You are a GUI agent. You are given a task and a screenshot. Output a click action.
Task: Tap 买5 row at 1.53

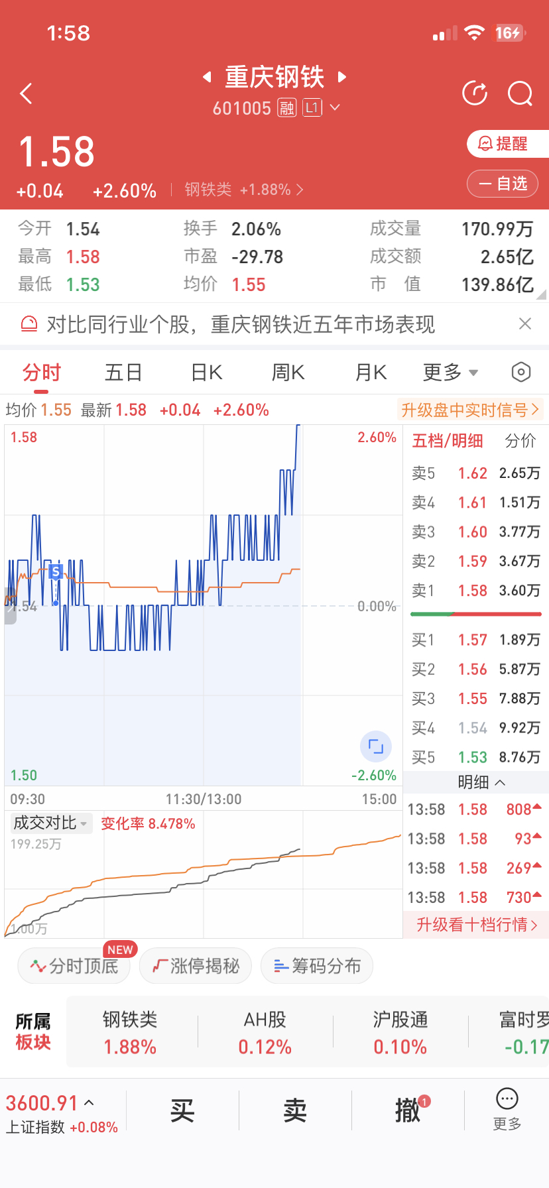476,757
